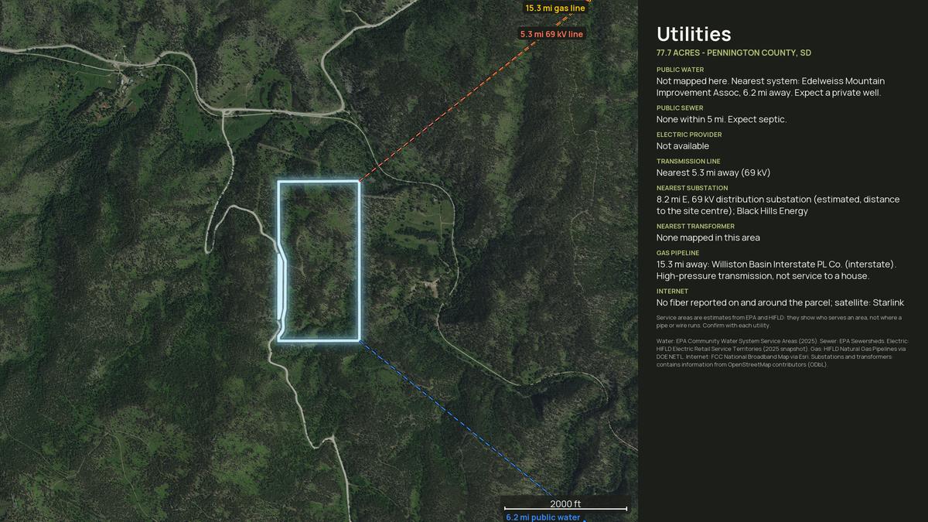The image size is (928, 522).
Task: Click the "INTERNET" section label
Action: coord(672,292)
